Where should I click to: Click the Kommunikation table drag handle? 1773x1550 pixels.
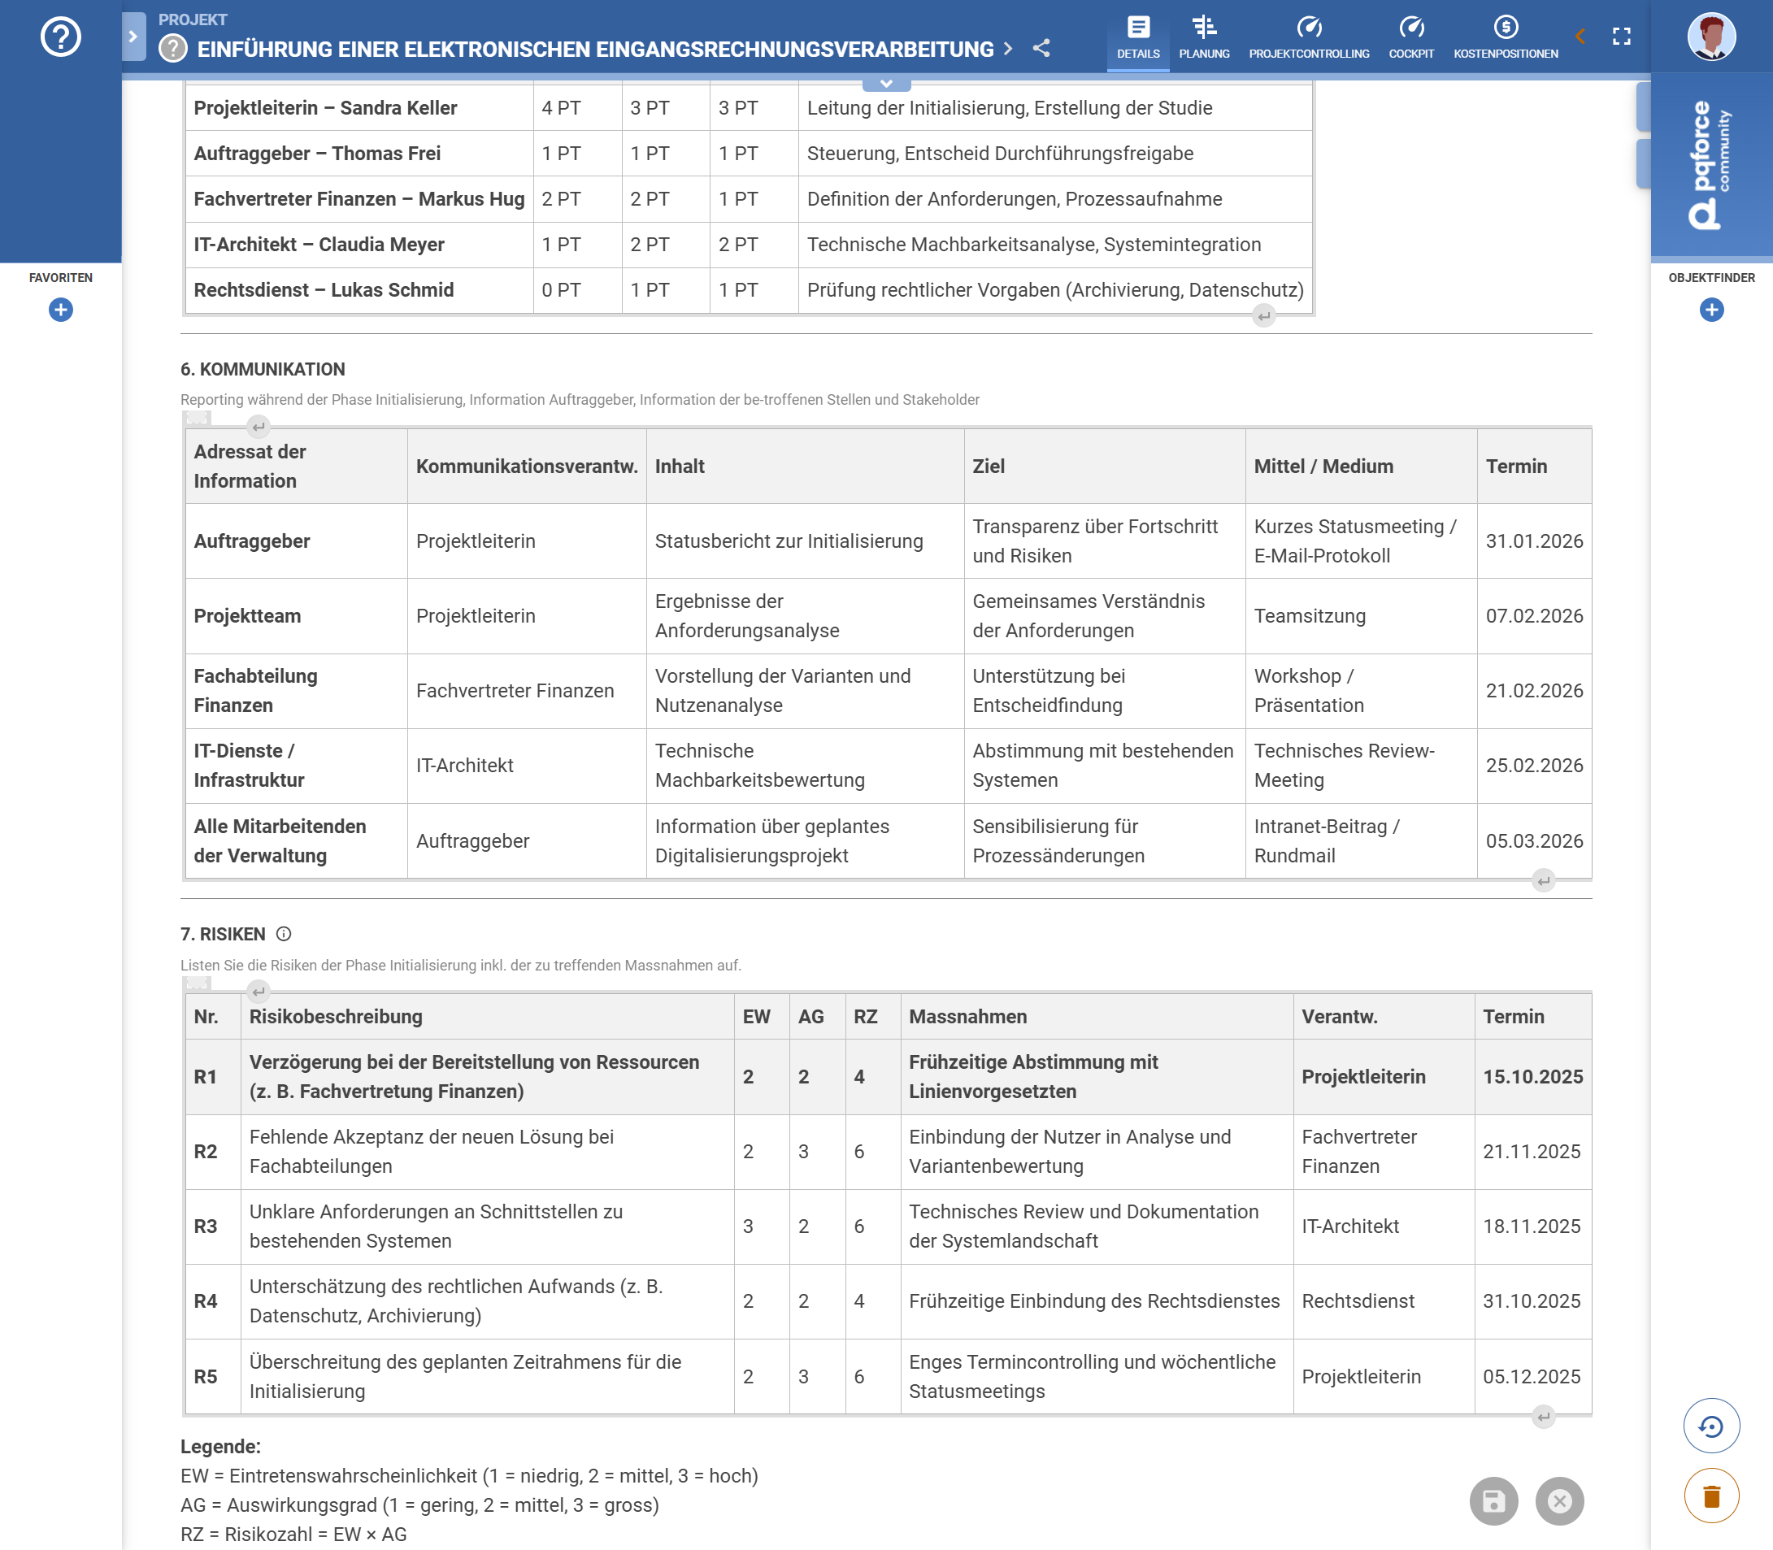(198, 419)
